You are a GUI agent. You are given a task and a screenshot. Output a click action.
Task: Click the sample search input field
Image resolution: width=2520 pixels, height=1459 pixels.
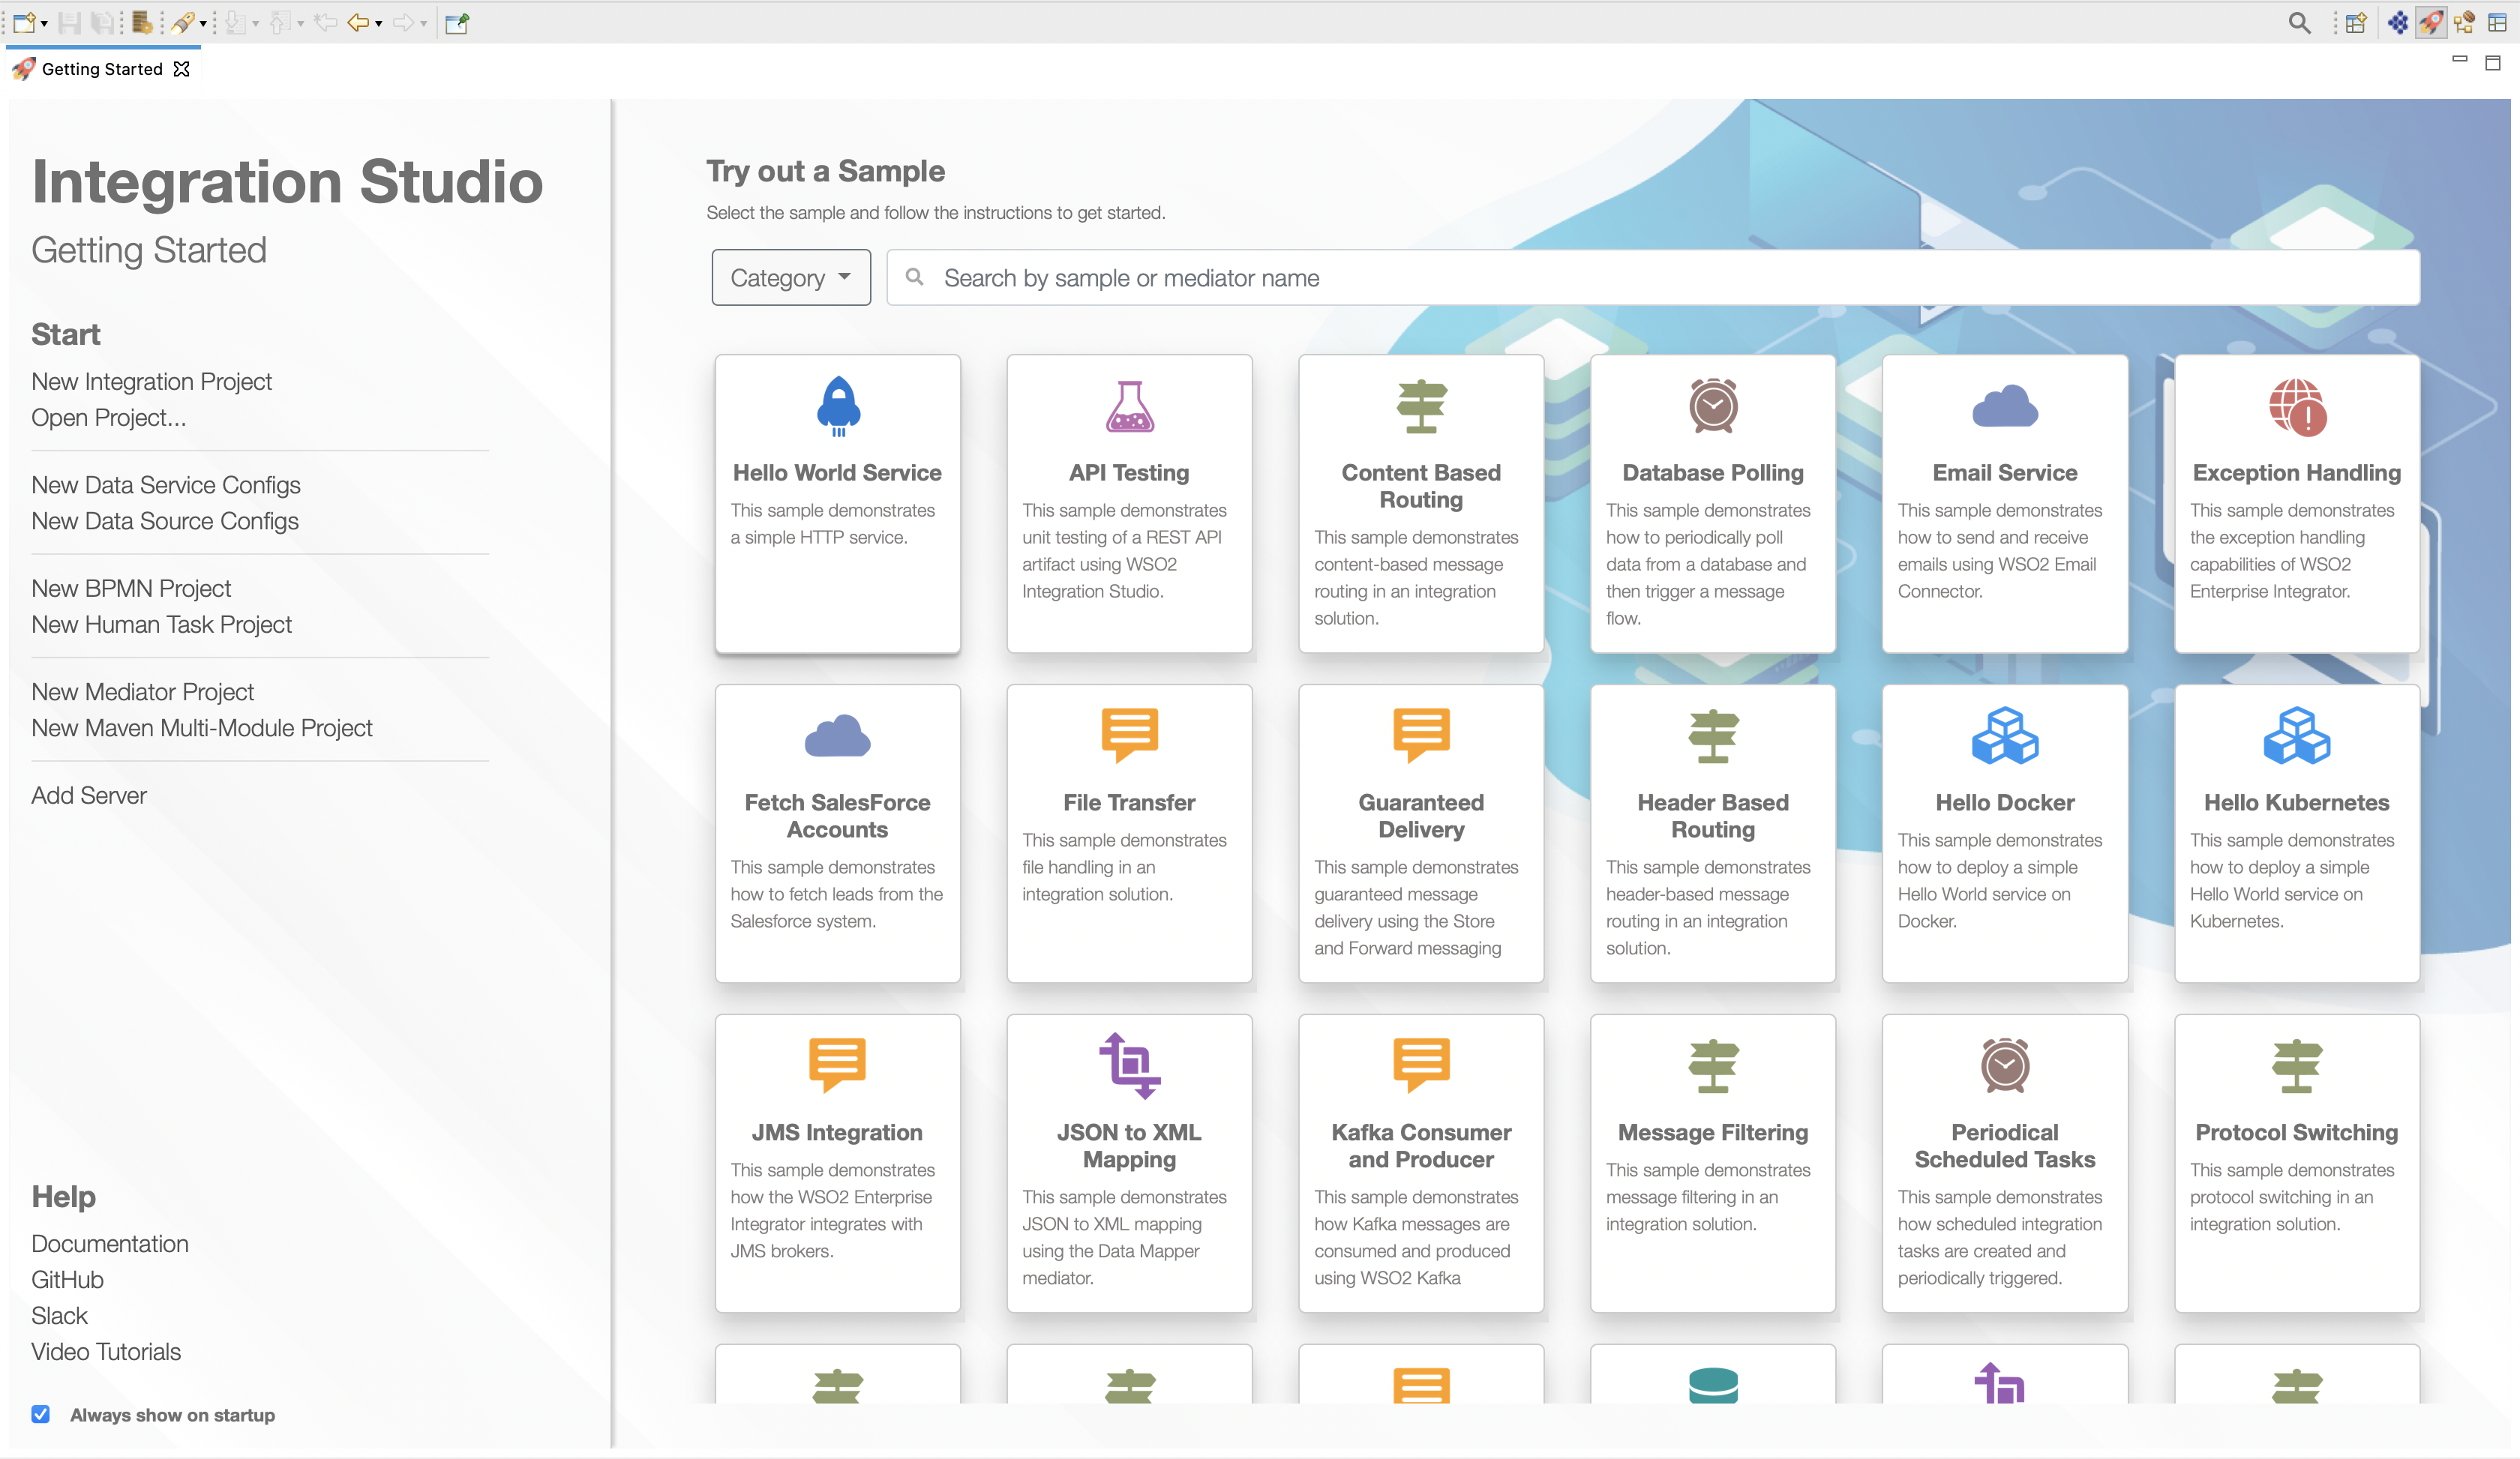click(1653, 277)
